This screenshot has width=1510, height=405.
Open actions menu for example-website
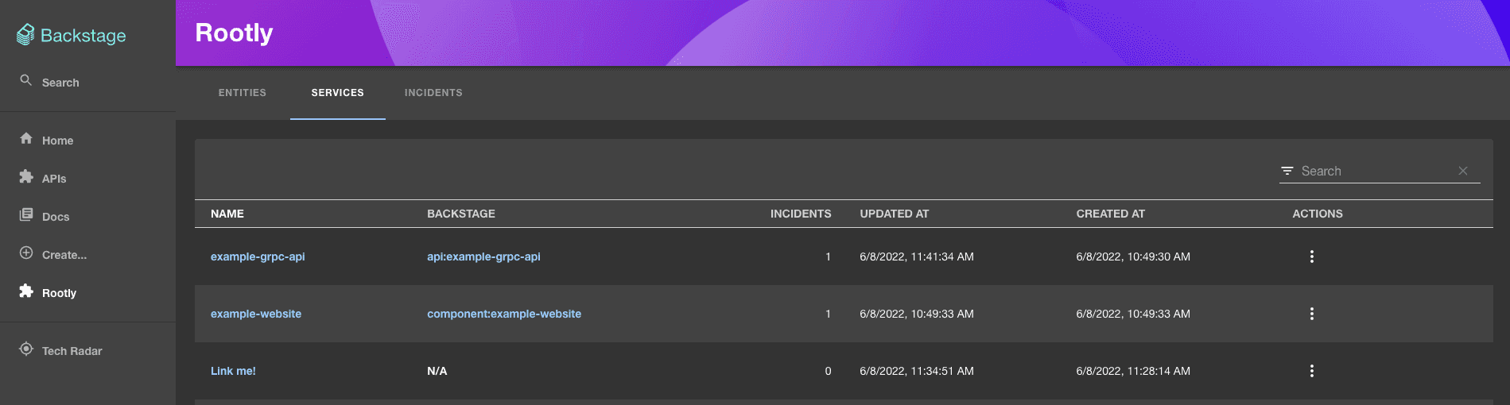1312,314
